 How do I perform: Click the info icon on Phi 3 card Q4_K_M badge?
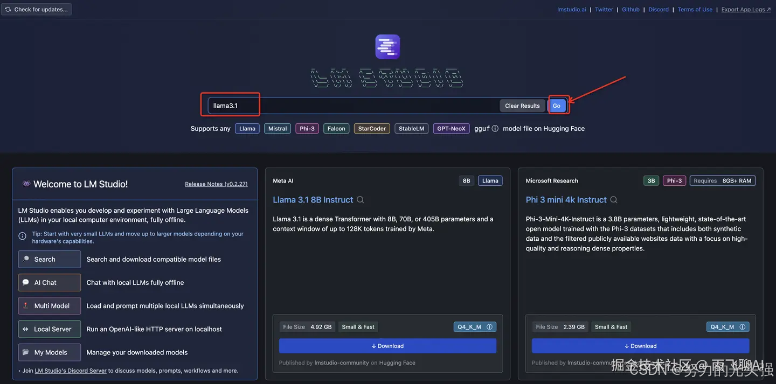pos(742,327)
